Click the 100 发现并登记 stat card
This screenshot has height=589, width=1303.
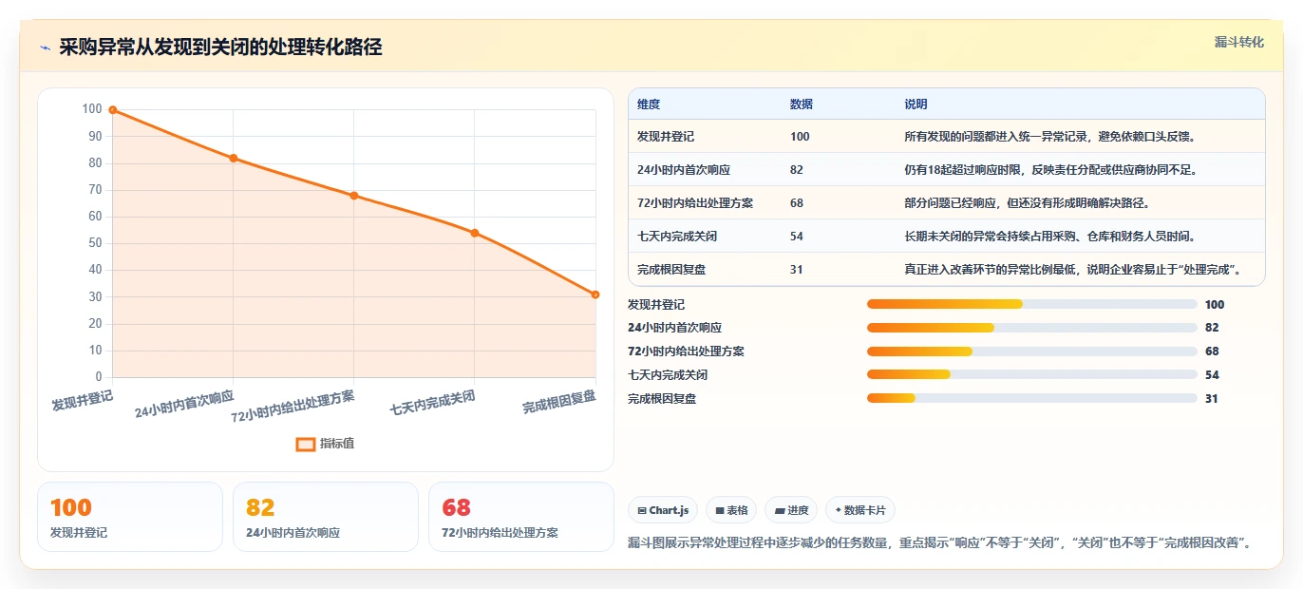point(130,517)
